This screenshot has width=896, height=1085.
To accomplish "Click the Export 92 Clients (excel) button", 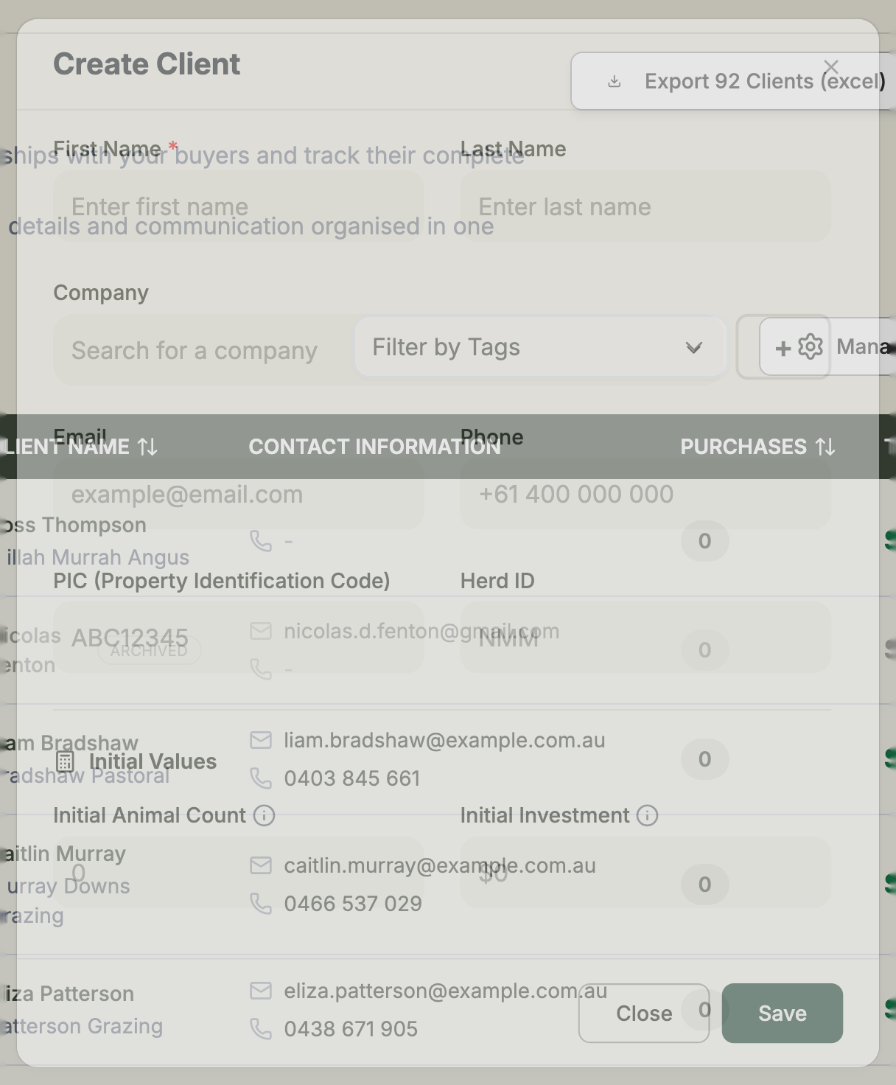I will coord(733,81).
